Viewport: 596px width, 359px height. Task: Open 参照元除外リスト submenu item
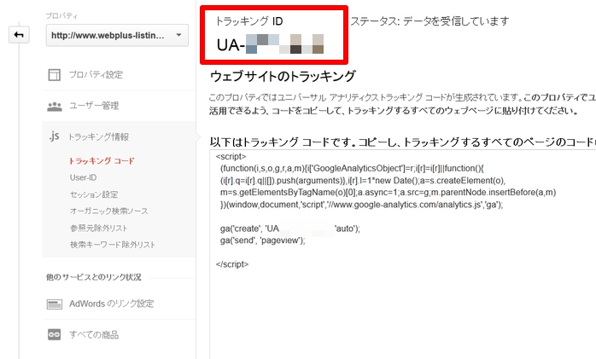click(x=98, y=228)
